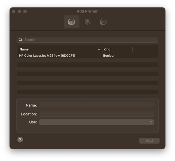Click the magnifying glass search icon
This screenshot has height=161, width=175.
click(x=20, y=40)
